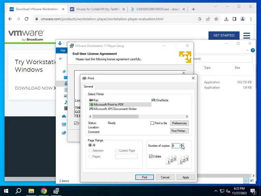The width and height of the screenshot is (261, 196).
Task: Select the Current Page radio option
Action: click(117, 151)
